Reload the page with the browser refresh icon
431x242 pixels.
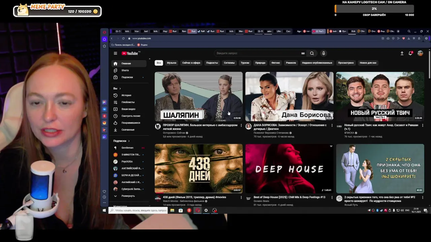123,38
